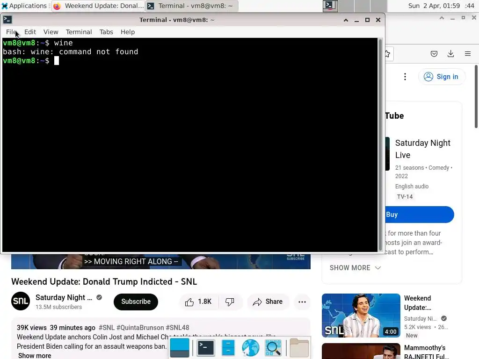Open Edit menu in Terminal
Image resolution: width=479 pixels, height=359 pixels.
pyautogui.click(x=30, y=32)
